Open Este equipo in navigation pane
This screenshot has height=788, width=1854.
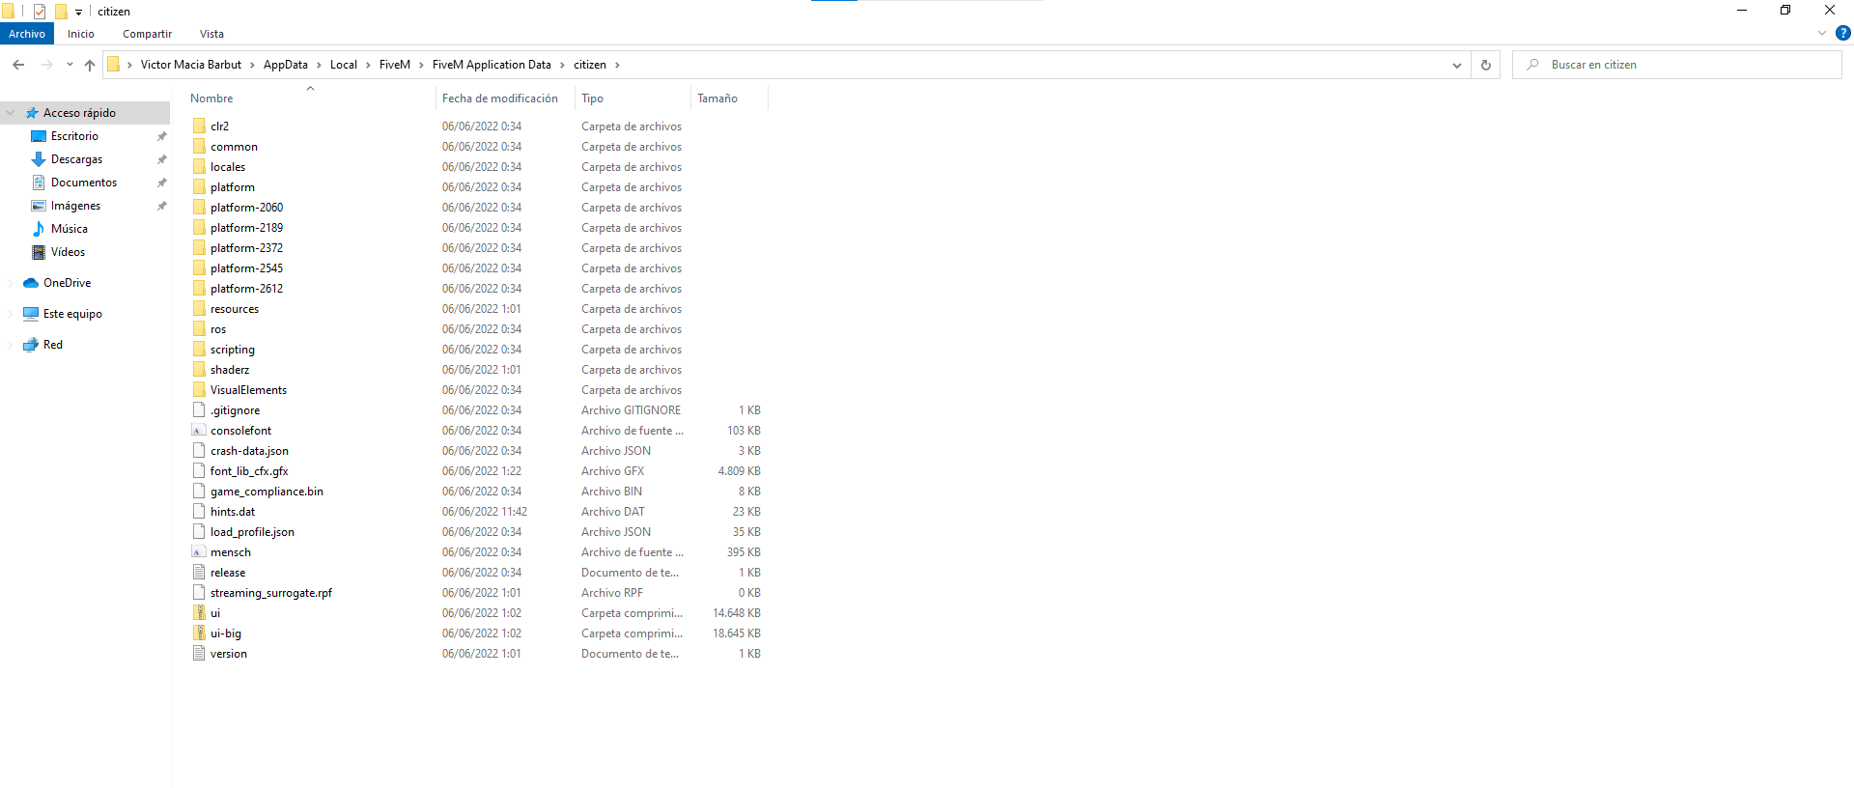[x=72, y=314]
